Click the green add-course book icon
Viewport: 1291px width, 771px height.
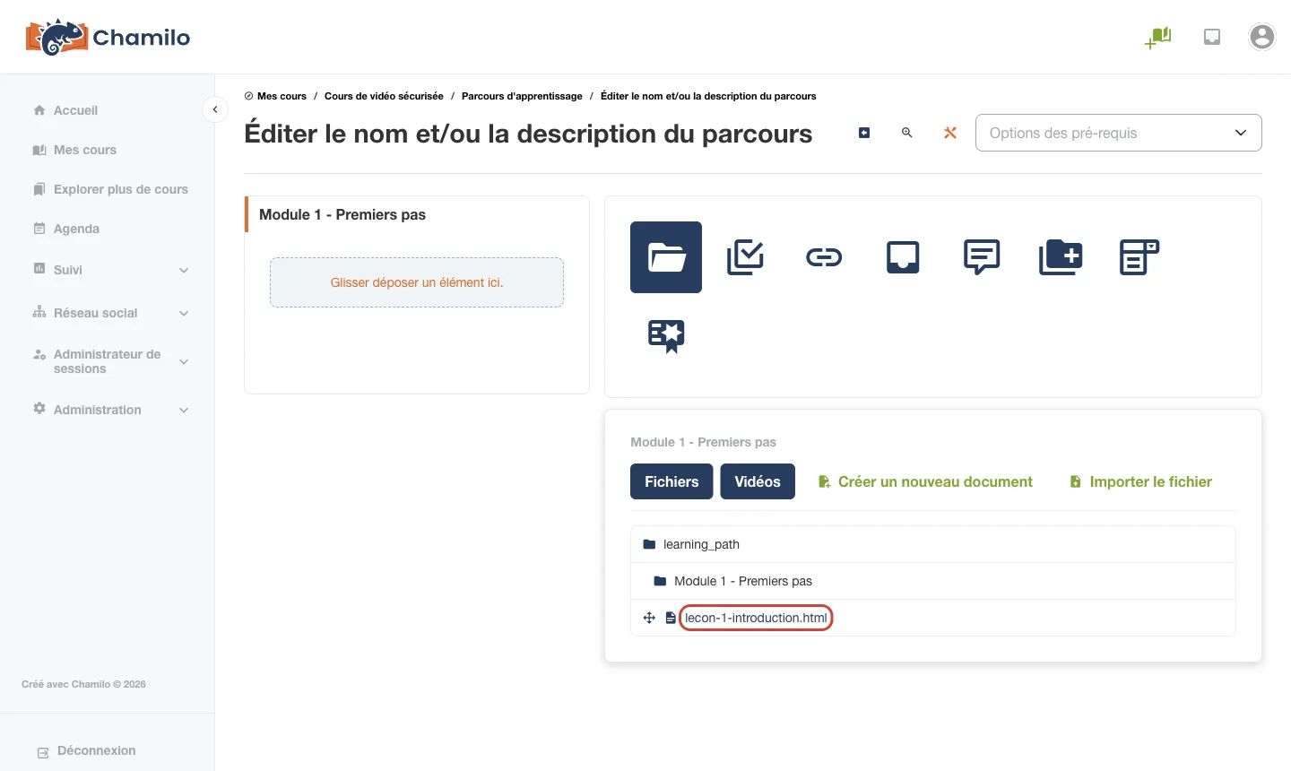pyautogui.click(x=1158, y=37)
